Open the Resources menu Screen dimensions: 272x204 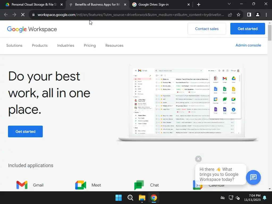pos(114,45)
